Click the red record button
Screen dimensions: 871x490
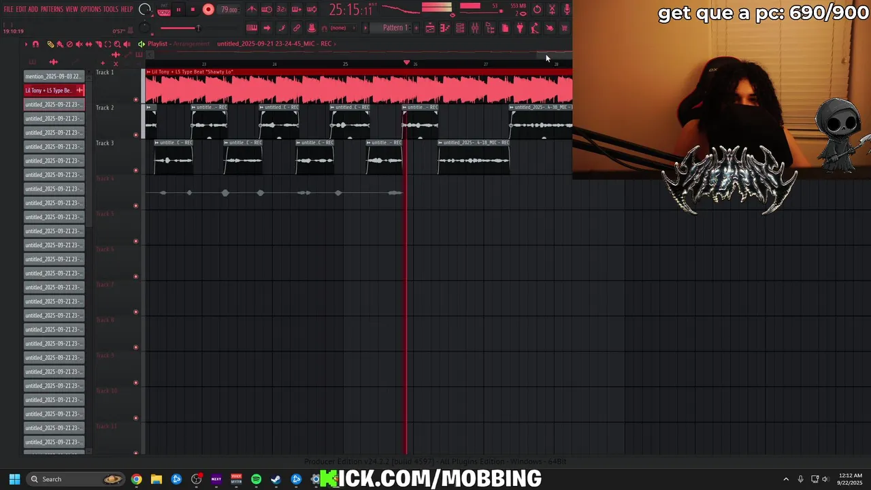(x=208, y=10)
